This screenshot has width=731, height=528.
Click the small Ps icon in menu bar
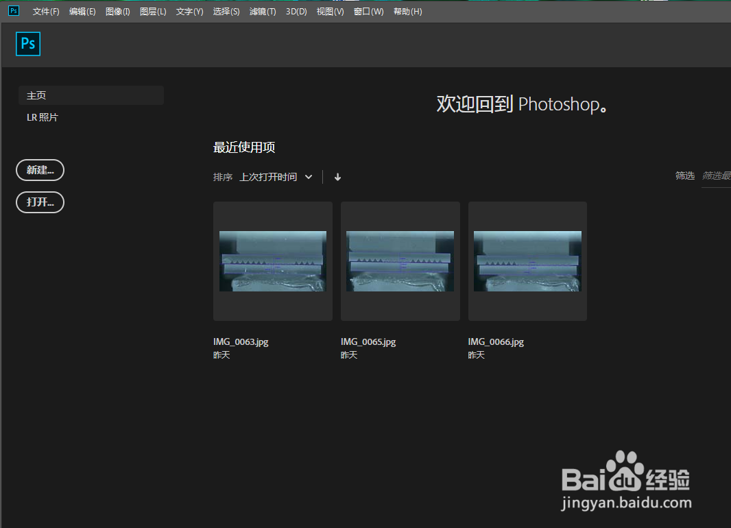(x=14, y=11)
